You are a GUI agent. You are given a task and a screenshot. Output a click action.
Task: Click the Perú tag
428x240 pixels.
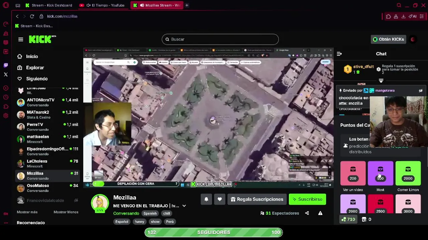pos(170,222)
